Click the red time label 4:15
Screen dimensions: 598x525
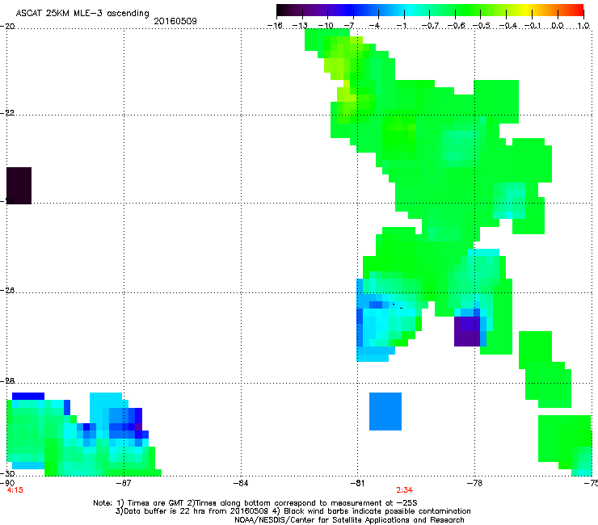click(x=15, y=490)
